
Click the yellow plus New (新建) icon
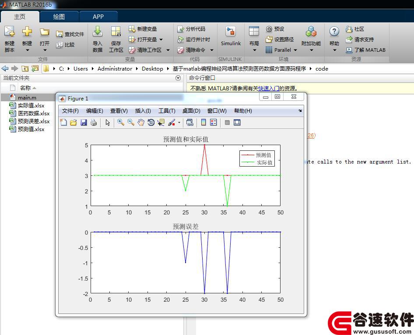tap(27, 32)
